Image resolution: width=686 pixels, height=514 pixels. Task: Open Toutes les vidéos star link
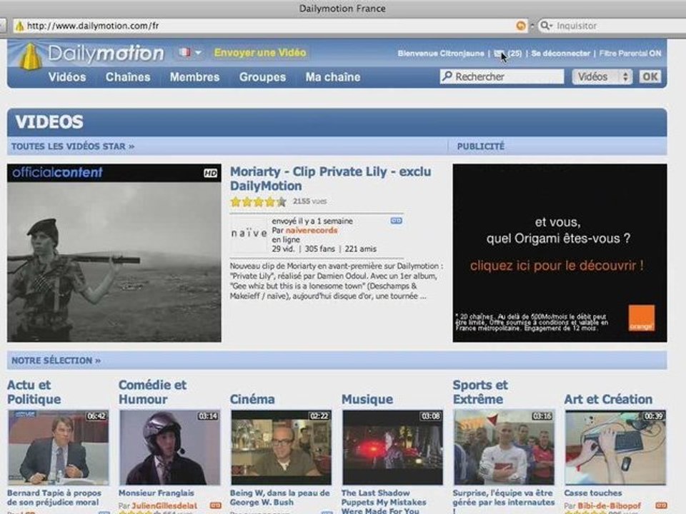[73, 146]
